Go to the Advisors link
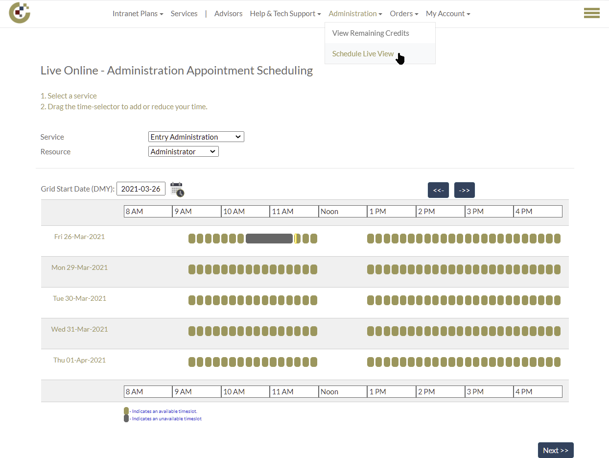This screenshot has width=609, height=458. click(228, 14)
